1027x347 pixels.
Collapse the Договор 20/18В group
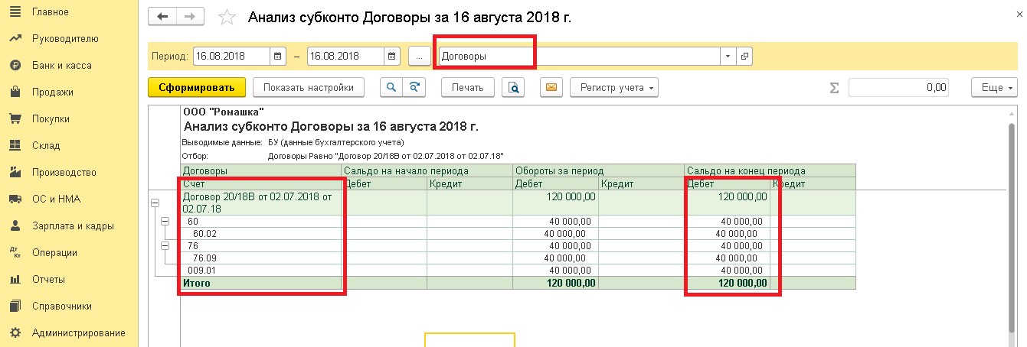(x=155, y=203)
